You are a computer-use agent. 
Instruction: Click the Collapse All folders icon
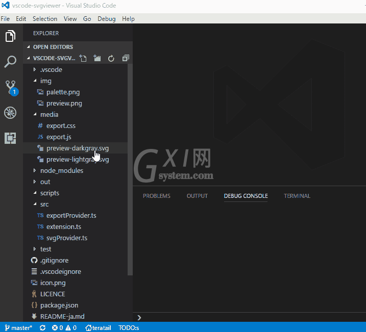pyautogui.click(x=126, y=58)
